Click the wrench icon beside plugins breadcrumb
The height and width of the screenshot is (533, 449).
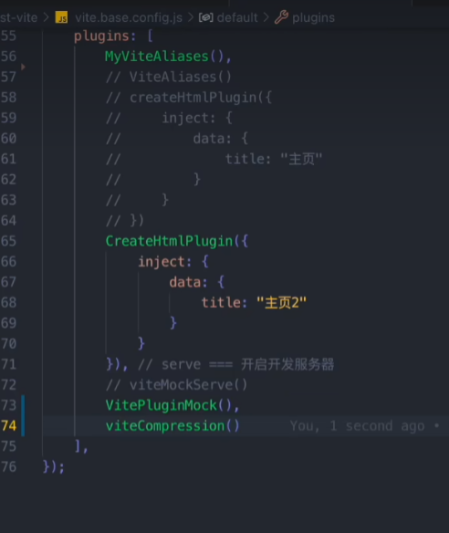pyautogui.click(x=281, y=17)
